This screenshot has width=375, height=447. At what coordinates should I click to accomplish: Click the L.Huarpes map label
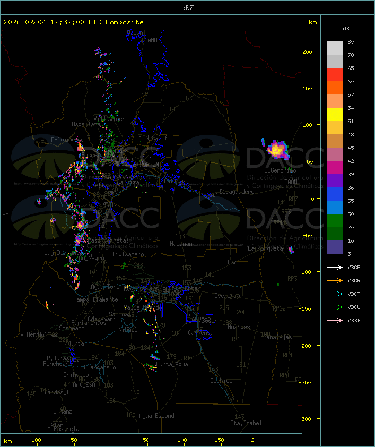coord(236,327)
